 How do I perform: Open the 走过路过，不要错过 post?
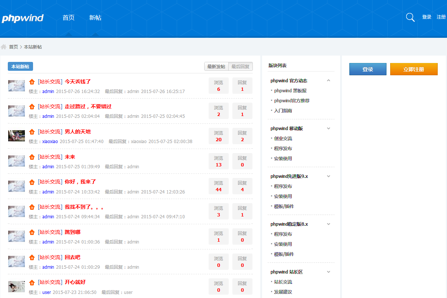(88, 107)
